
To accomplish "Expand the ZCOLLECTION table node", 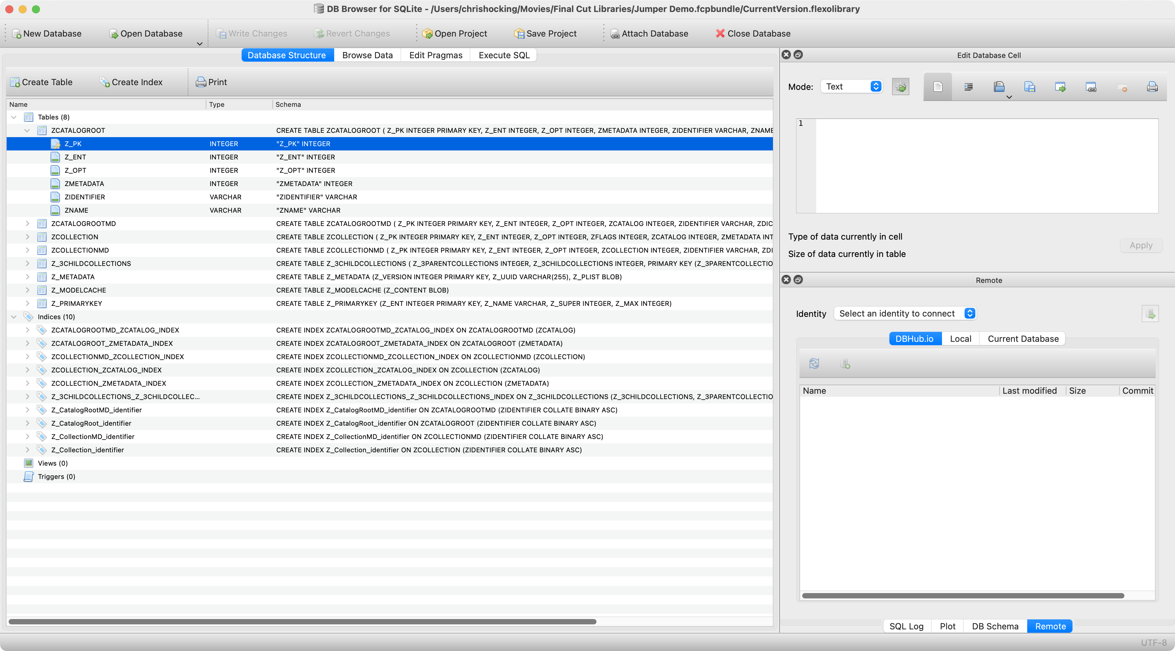I will 27,237.
